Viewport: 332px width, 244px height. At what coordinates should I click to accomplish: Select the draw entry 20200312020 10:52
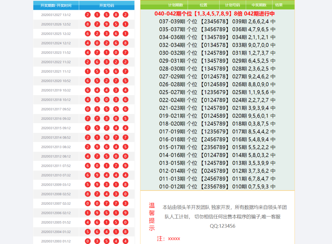[x=56, y=81]
